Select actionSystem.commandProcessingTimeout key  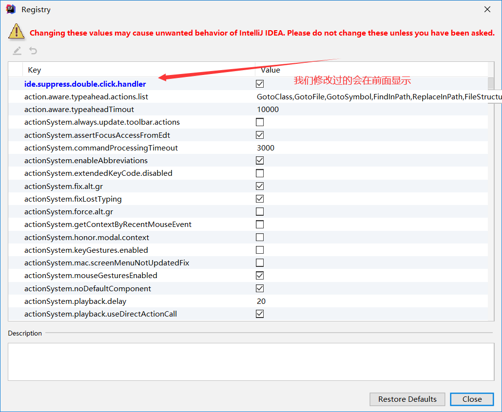(101, 148)
